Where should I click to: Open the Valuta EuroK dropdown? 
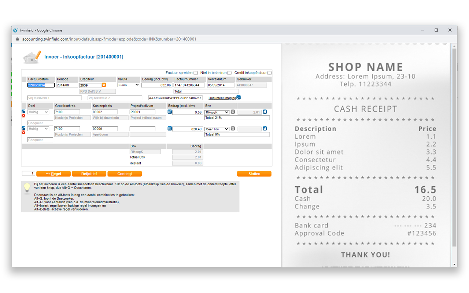click(x=128, y=85)
